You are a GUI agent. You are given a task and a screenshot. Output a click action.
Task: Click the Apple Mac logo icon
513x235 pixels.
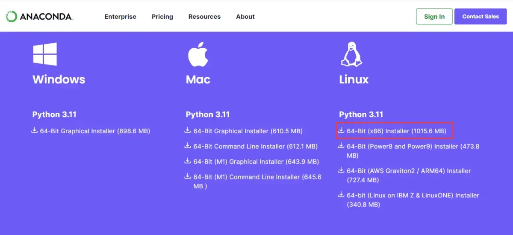pyautogui.click(x=198, y=54)
